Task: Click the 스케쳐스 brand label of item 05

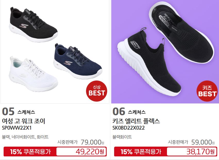Action: 26,112
